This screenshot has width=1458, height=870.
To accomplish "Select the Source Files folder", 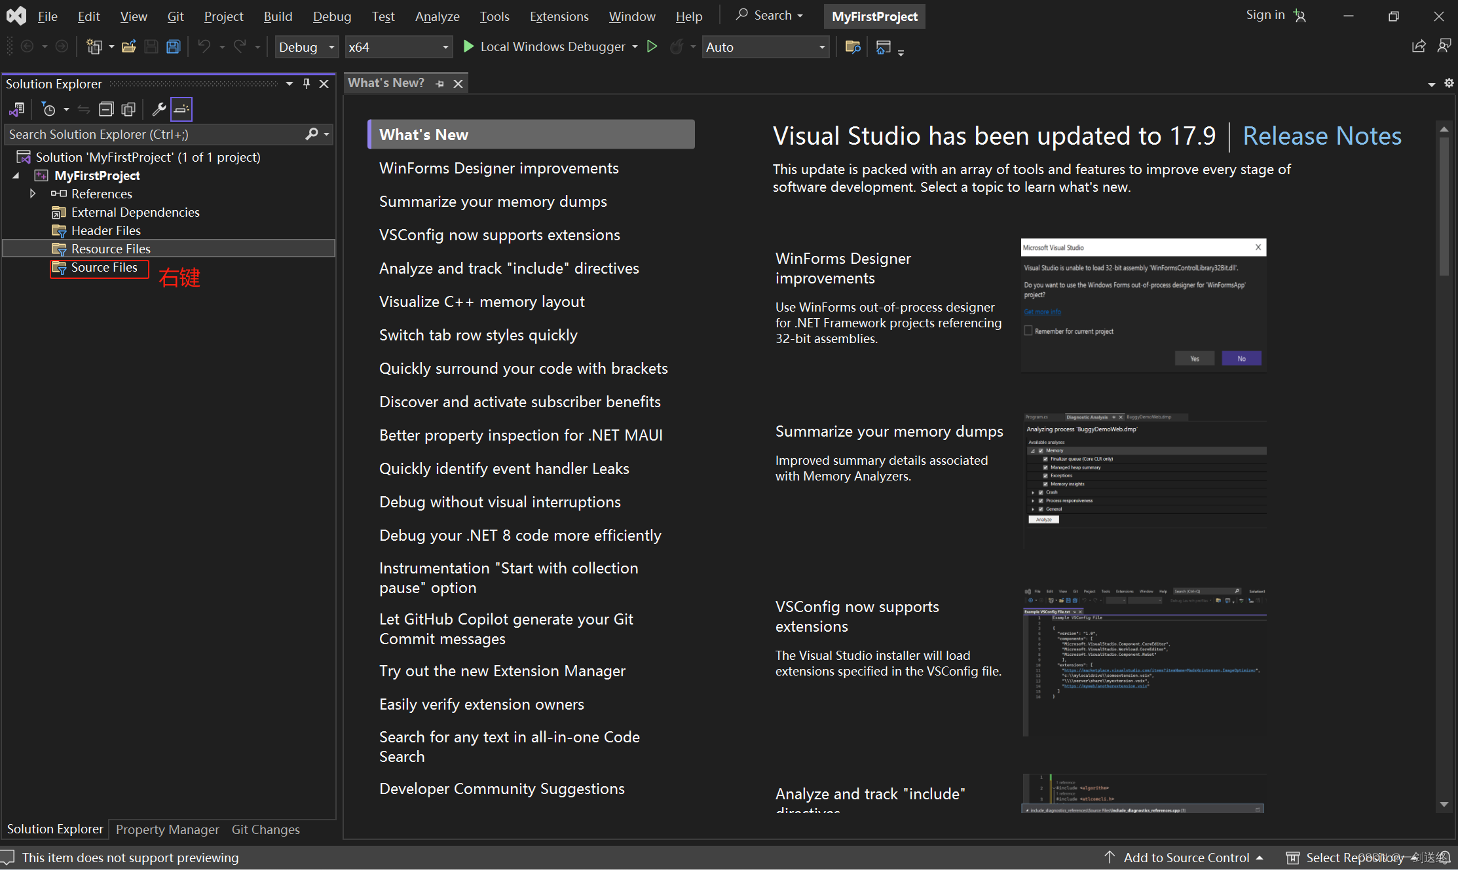I will 102,267.
